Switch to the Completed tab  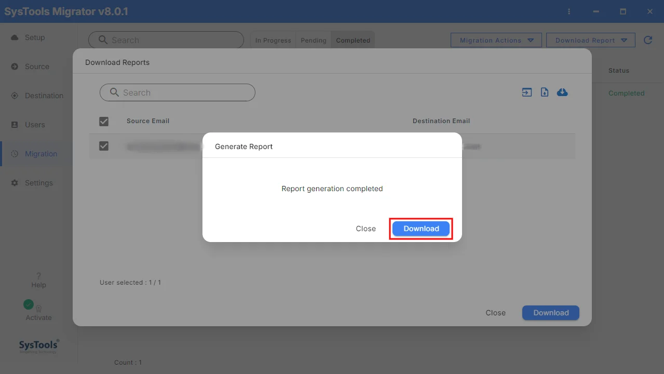tap(353, 40)
